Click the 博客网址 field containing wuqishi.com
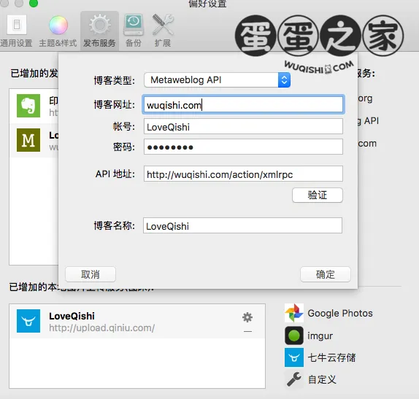This screenshot has height=399, width=419. point(243,105)
